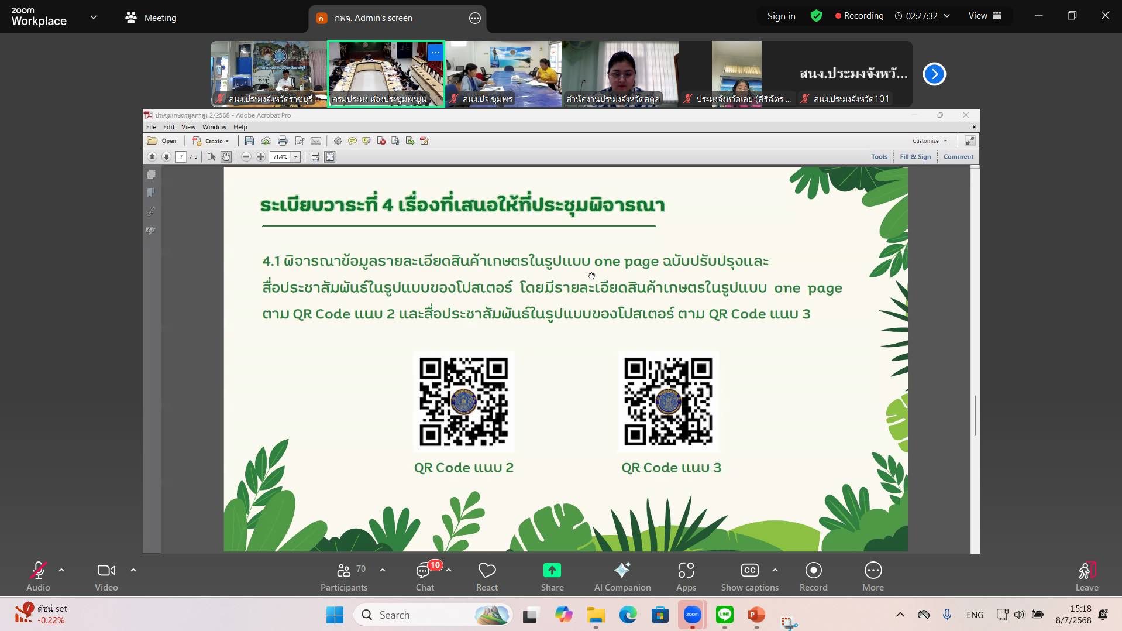Open the zoom percentage dropdown in Acrobat

pyautogui.click(x=296, y=157)
